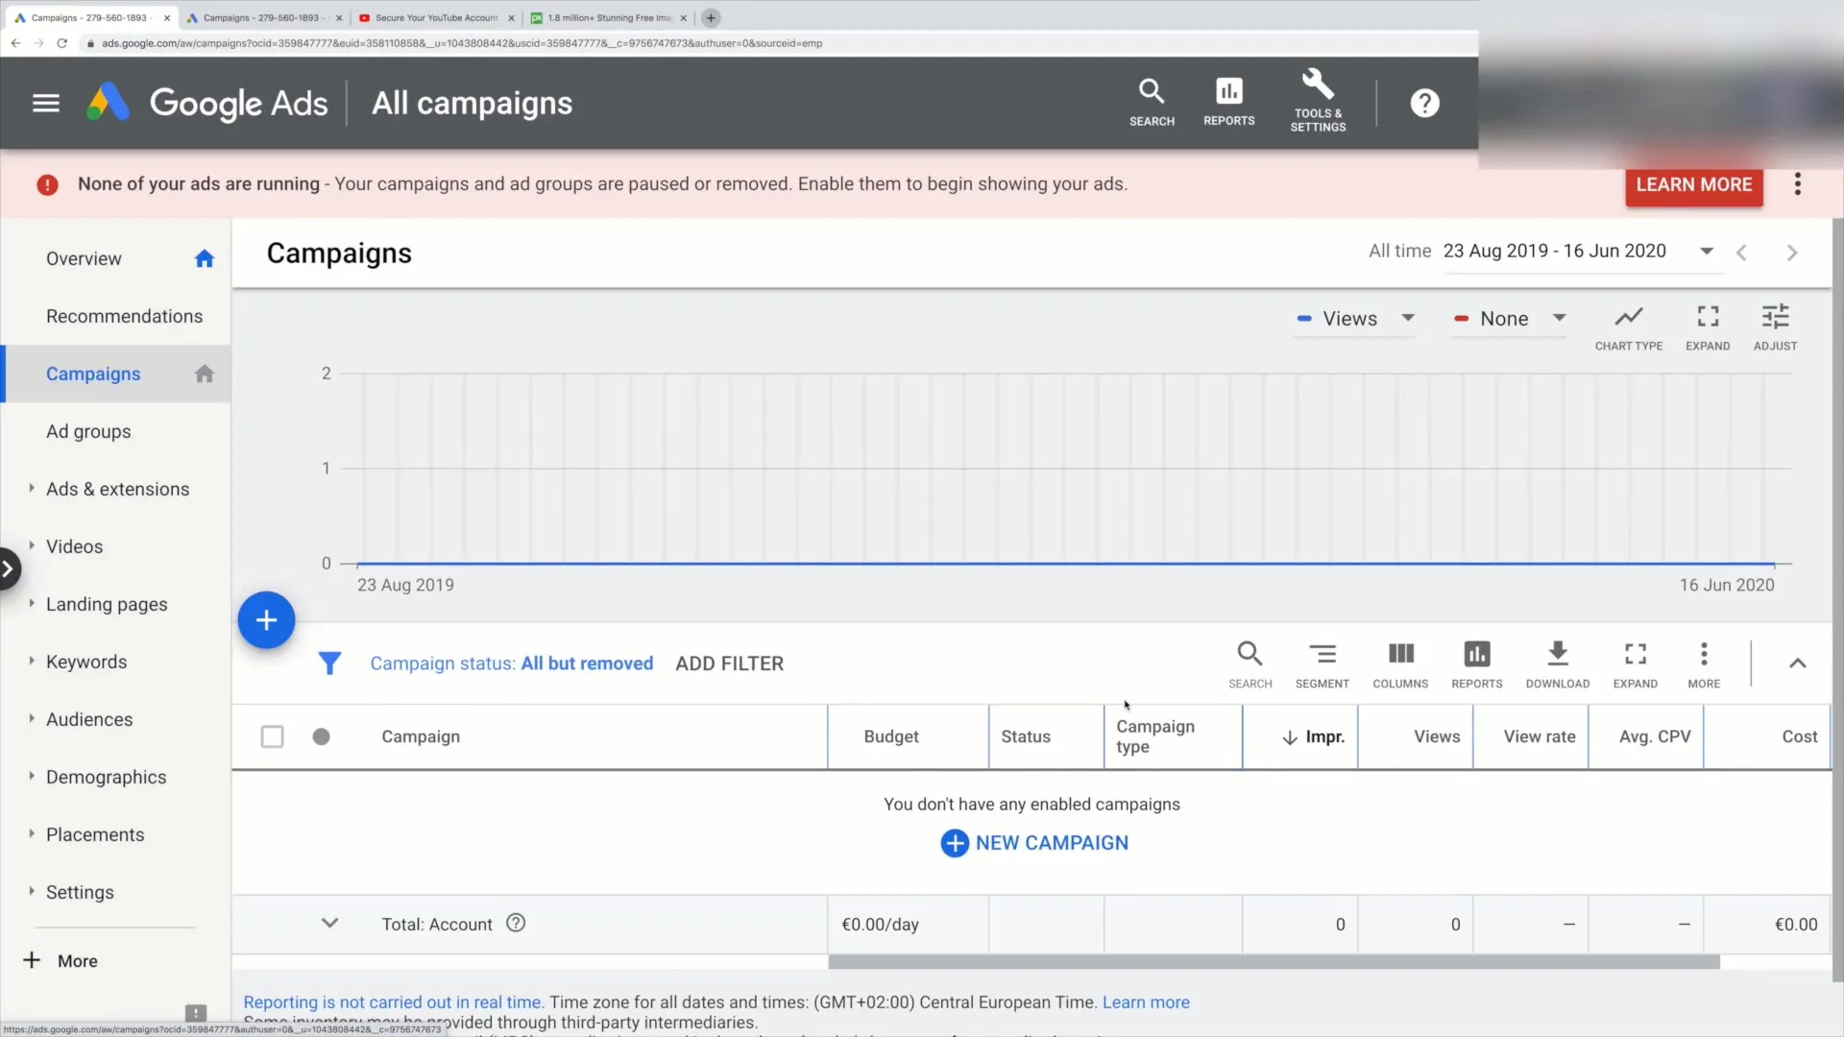1844x1037 pixels.
Task: Open notification banner three-dot options
Action: click(x=1797, y=184)
